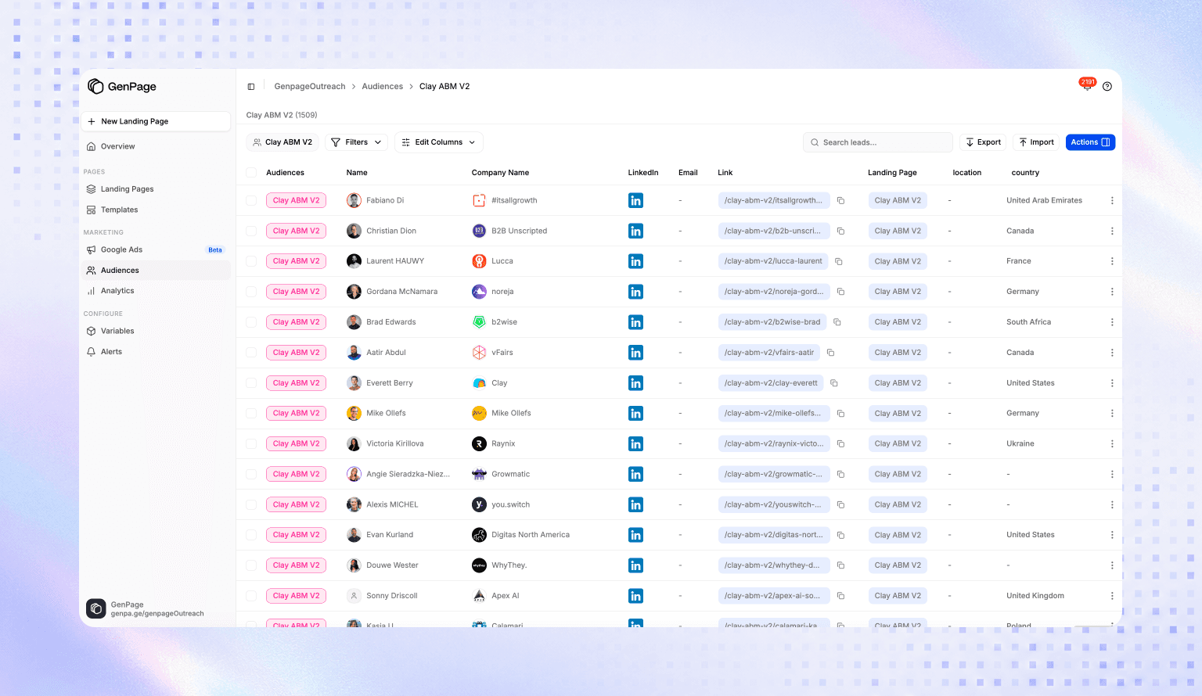The width and height of the screenshot is (1202, 696).
Task: Open the Edit Columns dropdown
Action: click(438, 142)
